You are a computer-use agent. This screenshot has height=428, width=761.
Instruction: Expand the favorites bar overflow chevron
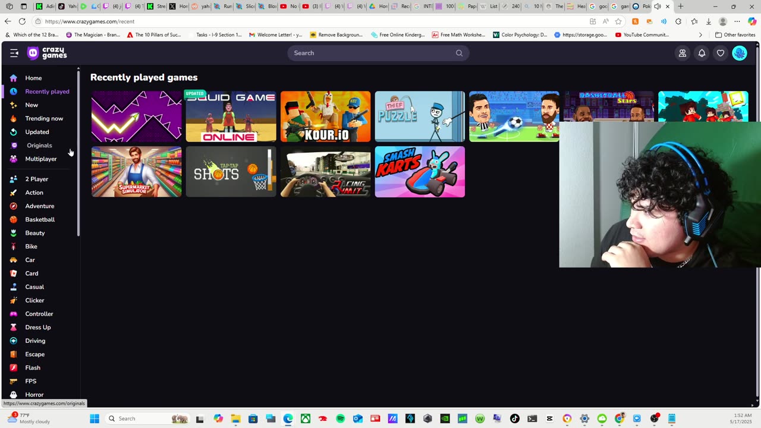pyautogui.click(x=700, y=35)
